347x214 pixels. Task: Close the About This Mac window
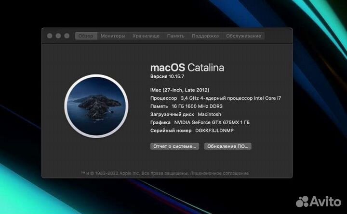(50, 36)
